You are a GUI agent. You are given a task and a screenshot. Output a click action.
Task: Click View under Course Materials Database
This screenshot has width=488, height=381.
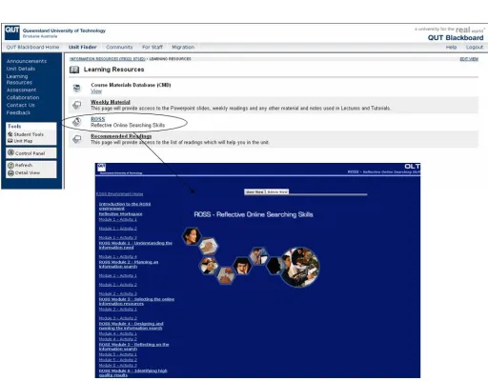(x=96, y=91)
